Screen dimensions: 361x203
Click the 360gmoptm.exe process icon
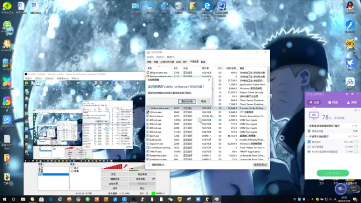coord(148,73)
